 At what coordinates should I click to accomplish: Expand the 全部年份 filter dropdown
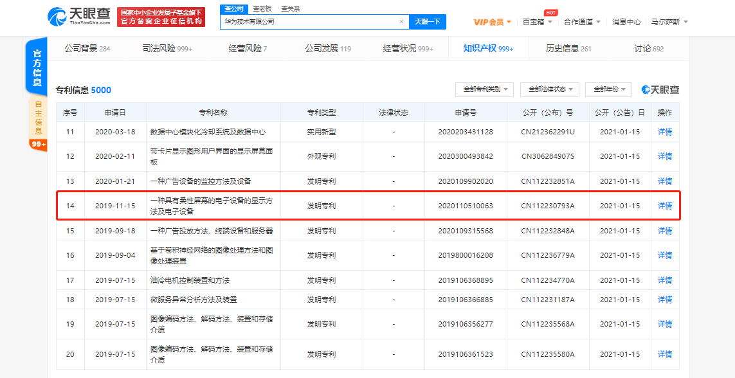(x=608, y=89)
